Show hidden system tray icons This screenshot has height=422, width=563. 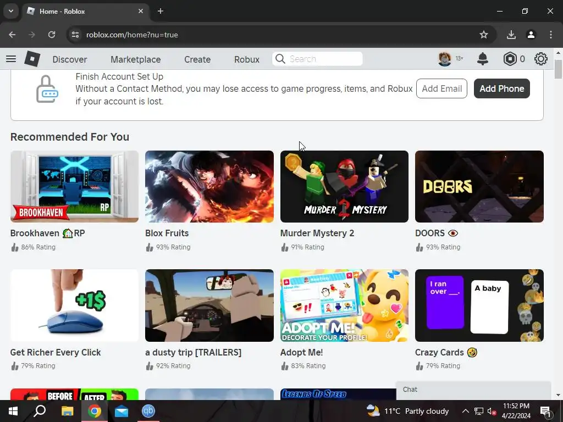coord(465,411)
